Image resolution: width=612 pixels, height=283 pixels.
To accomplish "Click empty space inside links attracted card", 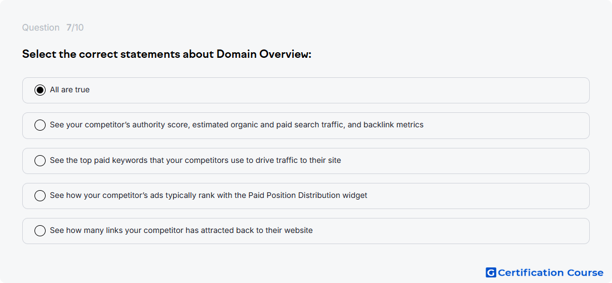I will pyautogui.click(x=449, y=231).
